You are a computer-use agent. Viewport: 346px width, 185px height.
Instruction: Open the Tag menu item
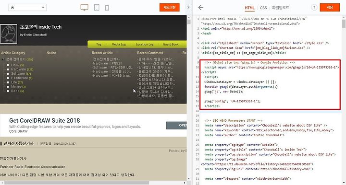point(99,44)
